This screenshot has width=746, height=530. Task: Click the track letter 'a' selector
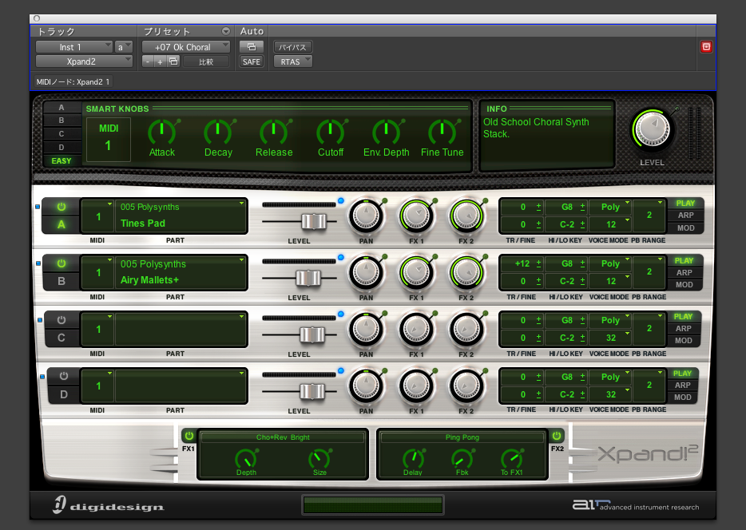pos(123,46)
